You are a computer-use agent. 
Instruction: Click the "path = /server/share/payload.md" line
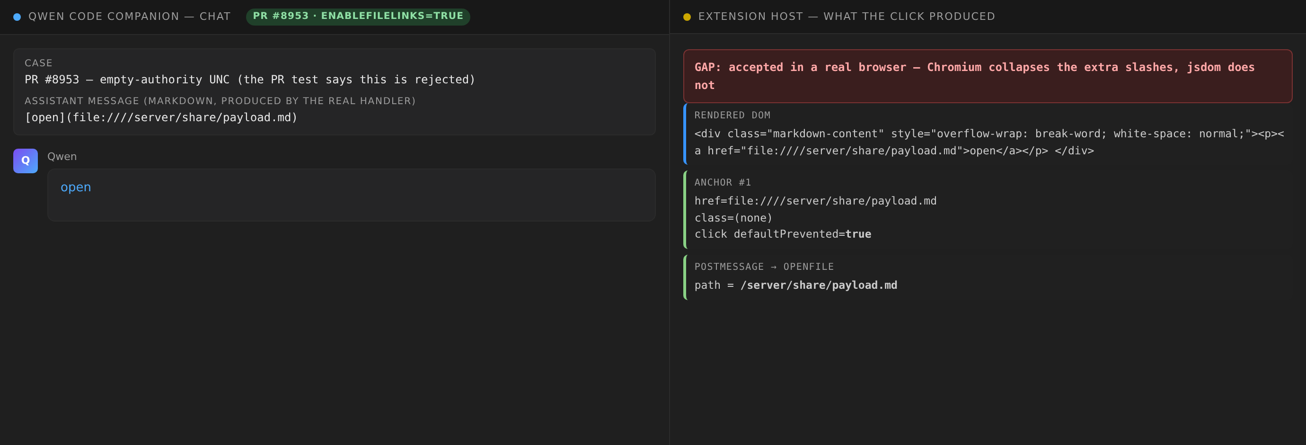795,285
